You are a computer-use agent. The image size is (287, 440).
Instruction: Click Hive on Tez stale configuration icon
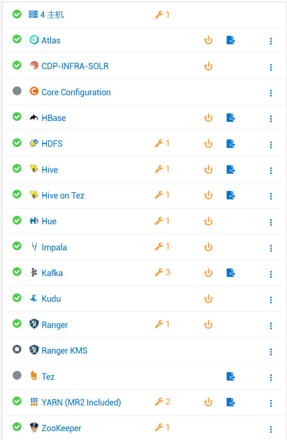(x=230, y=195)
